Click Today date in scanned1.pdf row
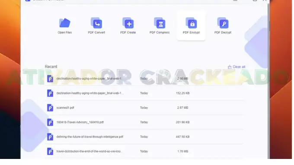 [x=144, y=108]
